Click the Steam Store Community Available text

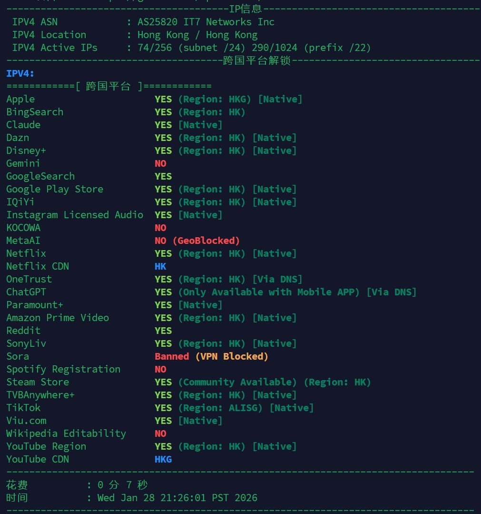coord(237,382)
